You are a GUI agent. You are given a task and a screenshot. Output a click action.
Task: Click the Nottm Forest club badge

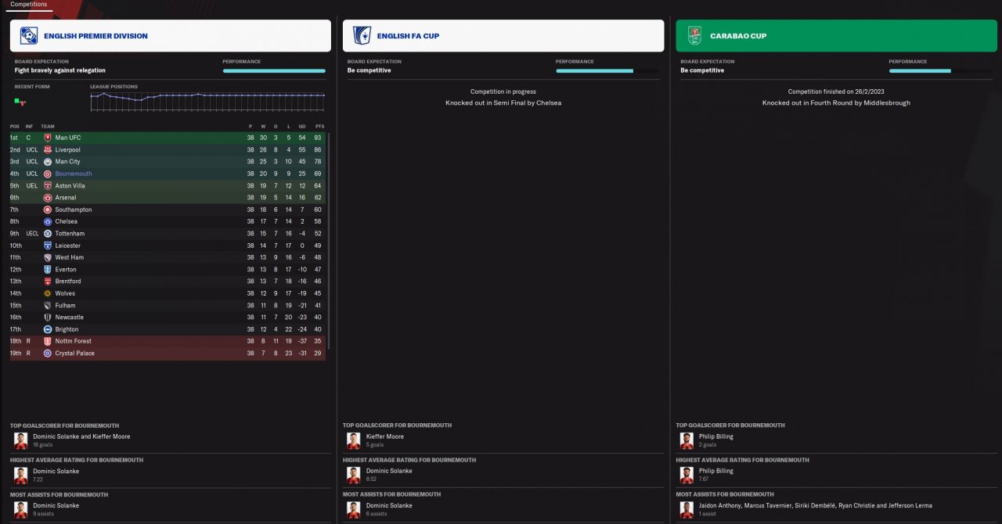click(48, 341)
